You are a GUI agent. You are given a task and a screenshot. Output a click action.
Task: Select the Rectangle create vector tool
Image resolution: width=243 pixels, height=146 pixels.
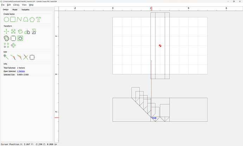(x=13, y=19)
